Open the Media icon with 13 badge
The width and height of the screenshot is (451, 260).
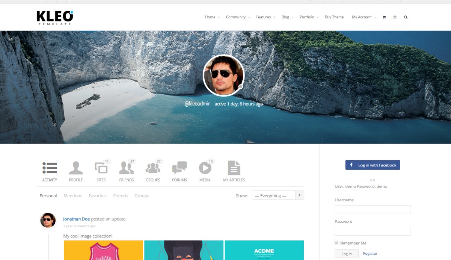[205, 169]
